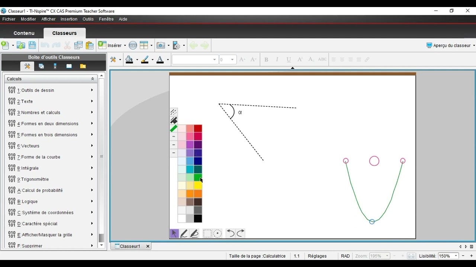The image size is (476, 267).
Task: Select the pointer arrow tool on the canvas
Action: coord(174,233)
